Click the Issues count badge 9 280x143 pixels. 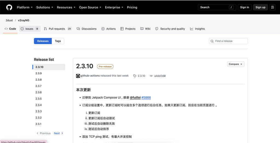coord(37,29)
